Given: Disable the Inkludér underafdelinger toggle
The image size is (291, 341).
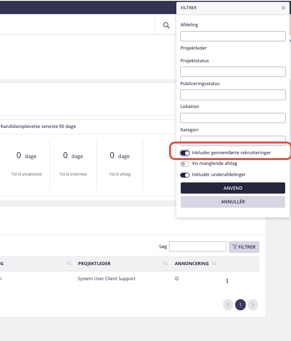Looking at the screenshot, I should pyautogui.click(x=185, y=175).
